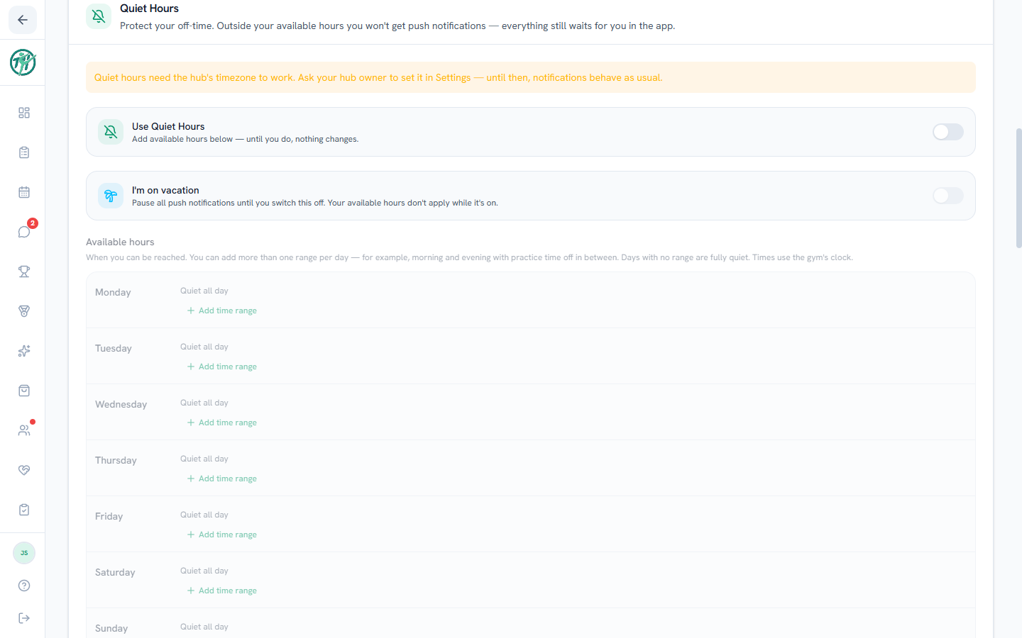Open the calendar sidebar icon
The height and width of the screenshot is (638, 1022).
[x=24, y=192]
